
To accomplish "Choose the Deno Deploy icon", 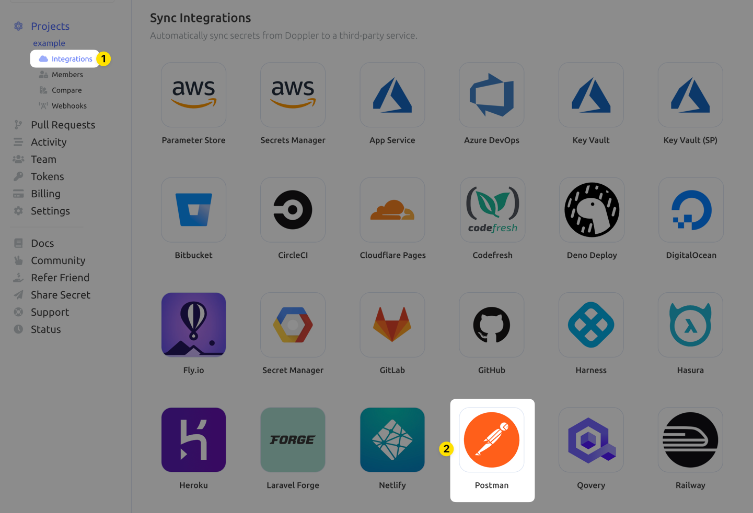I will [x=592, y=210].
